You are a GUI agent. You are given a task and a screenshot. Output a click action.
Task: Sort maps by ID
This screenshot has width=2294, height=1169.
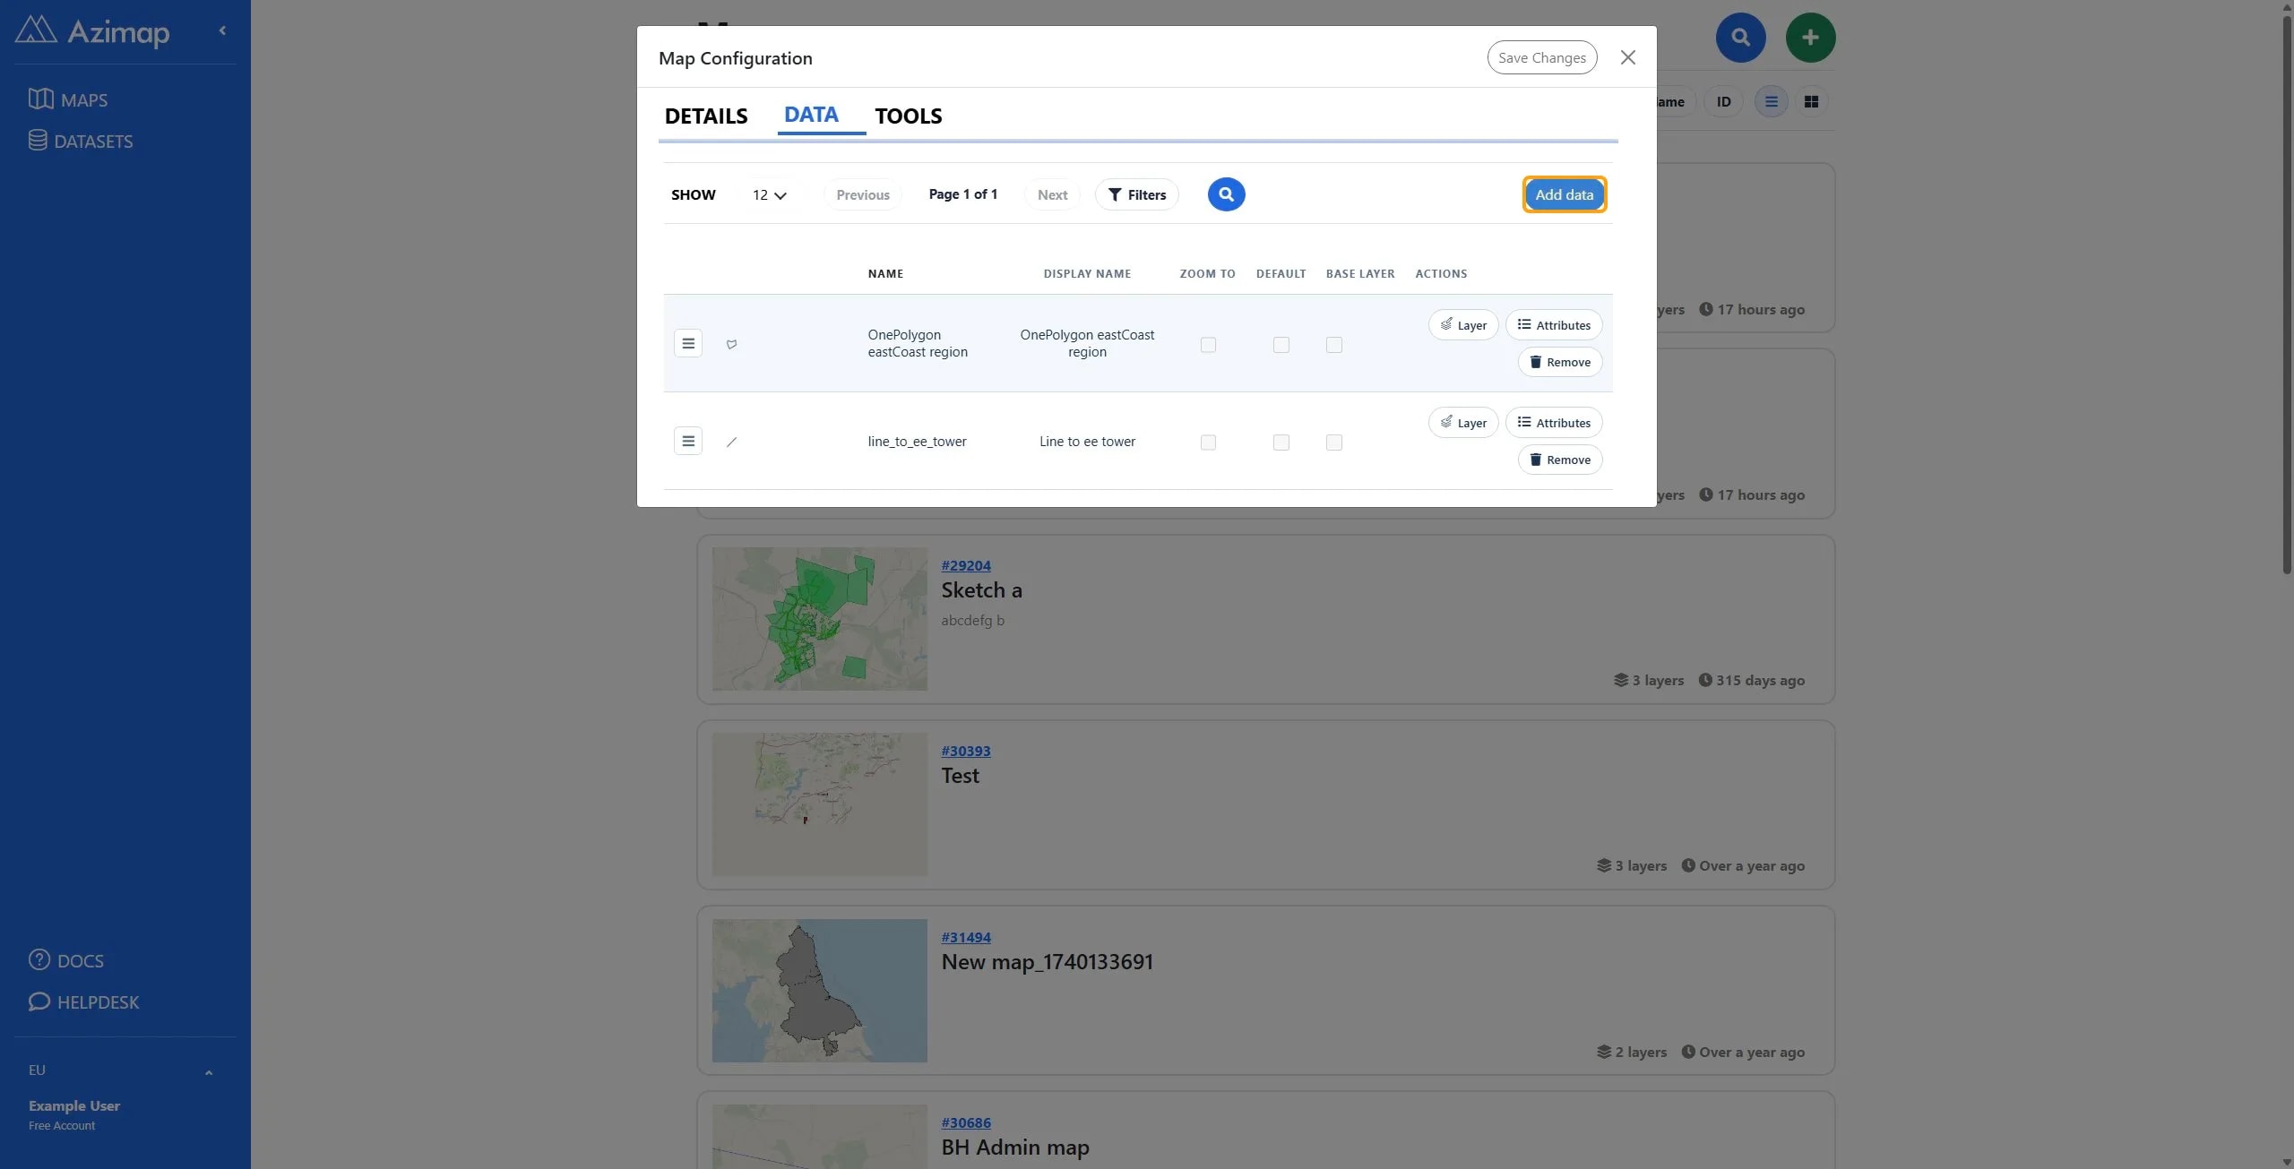coord(1723,102)
